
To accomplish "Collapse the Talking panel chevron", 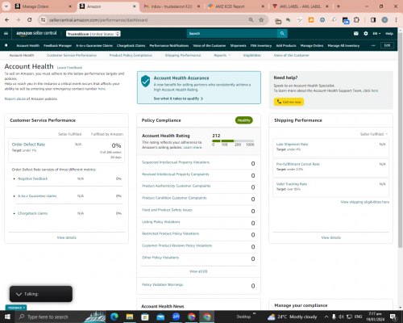I will 19,294.
